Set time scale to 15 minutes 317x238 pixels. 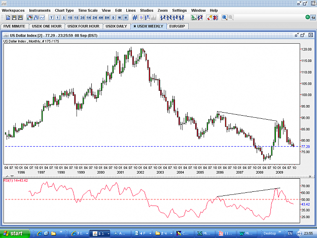click(76, 18)
